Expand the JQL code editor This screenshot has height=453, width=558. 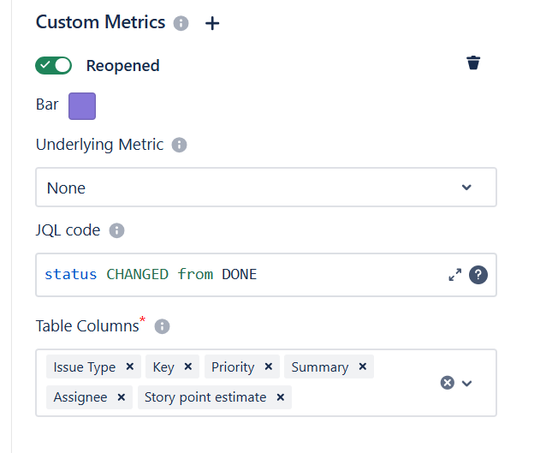coord(454,275)
